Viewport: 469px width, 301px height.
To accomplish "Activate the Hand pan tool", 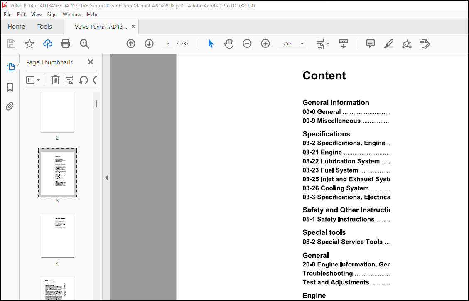I will [x=229, y=44].
